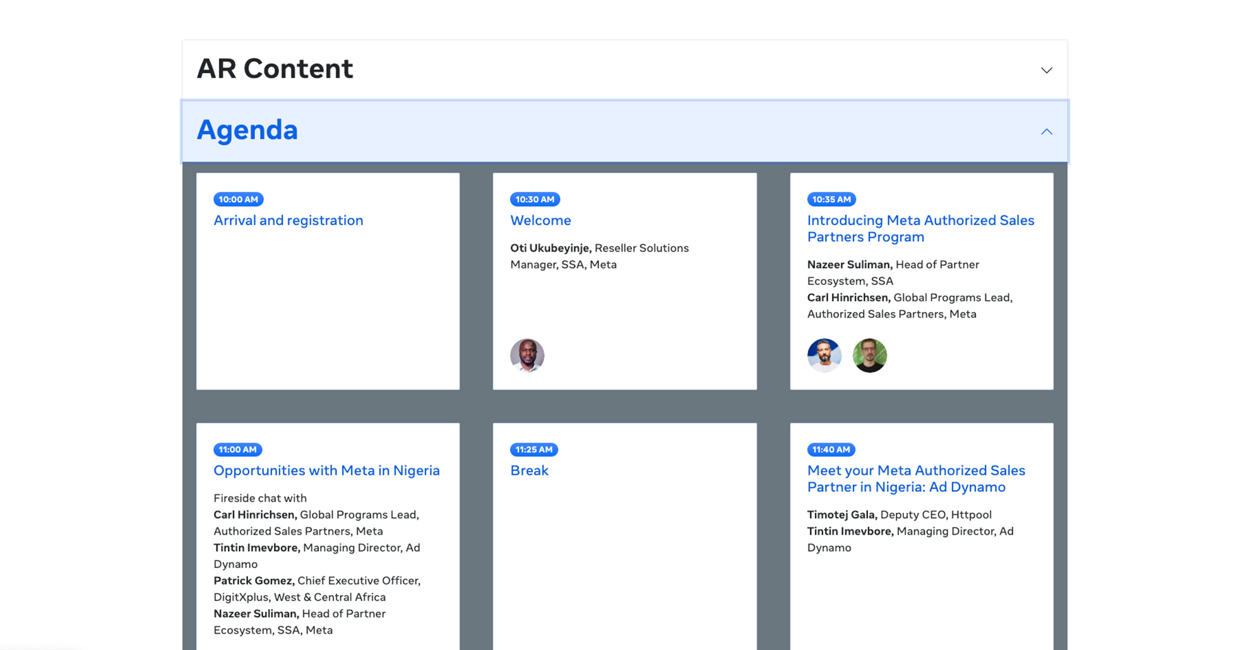Open Arrival and registration title
The width and height of the screenshot is (1250, 650).
[288, 221]
